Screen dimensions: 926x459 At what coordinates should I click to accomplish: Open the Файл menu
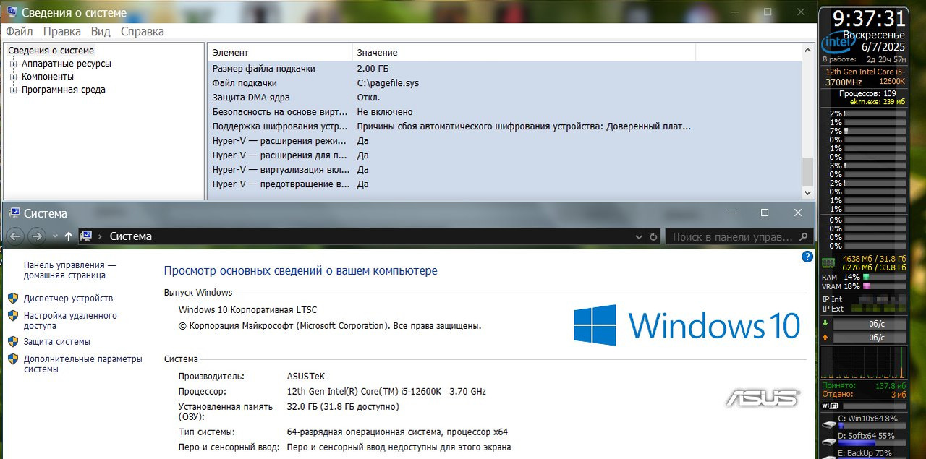pos(20,32)
